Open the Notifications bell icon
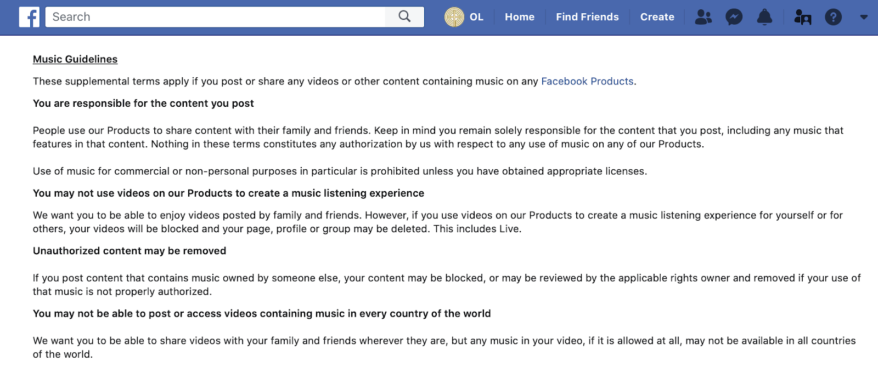Viewport: 878px width, 373px height. click(764, 17)
